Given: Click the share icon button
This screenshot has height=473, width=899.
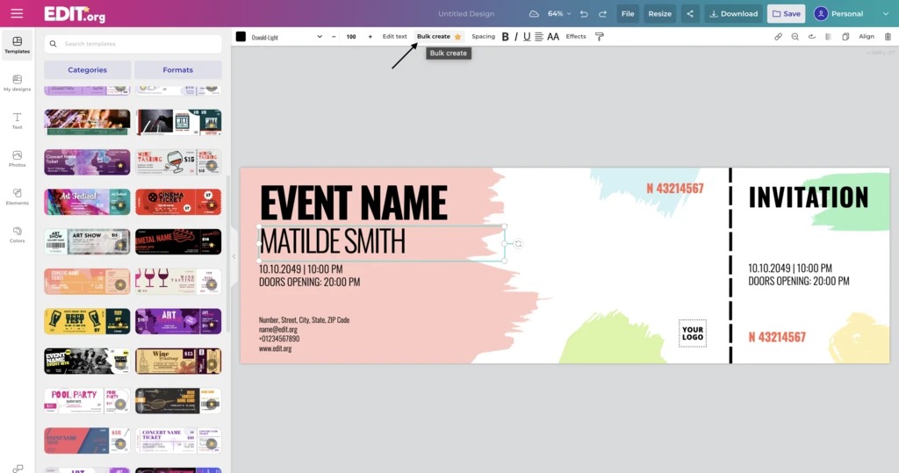Looking at the screenshot, I should [689, 14].
